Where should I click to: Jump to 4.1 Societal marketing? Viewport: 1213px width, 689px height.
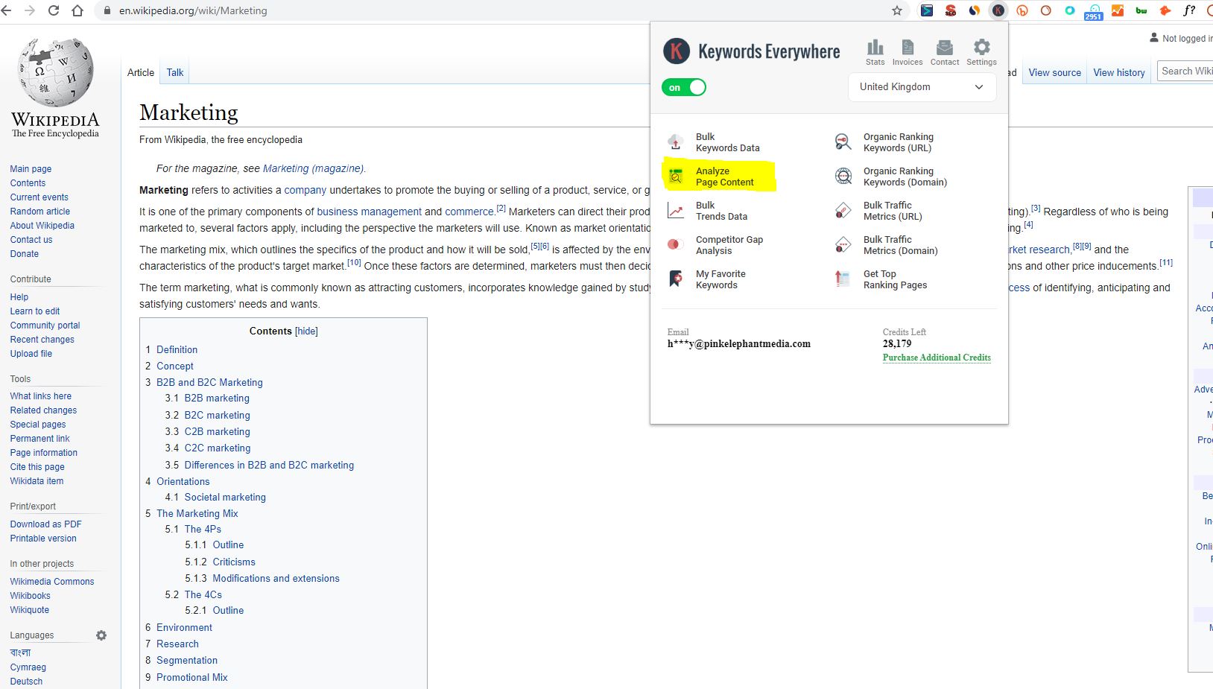pyautogui.click(x=225, y=497)
